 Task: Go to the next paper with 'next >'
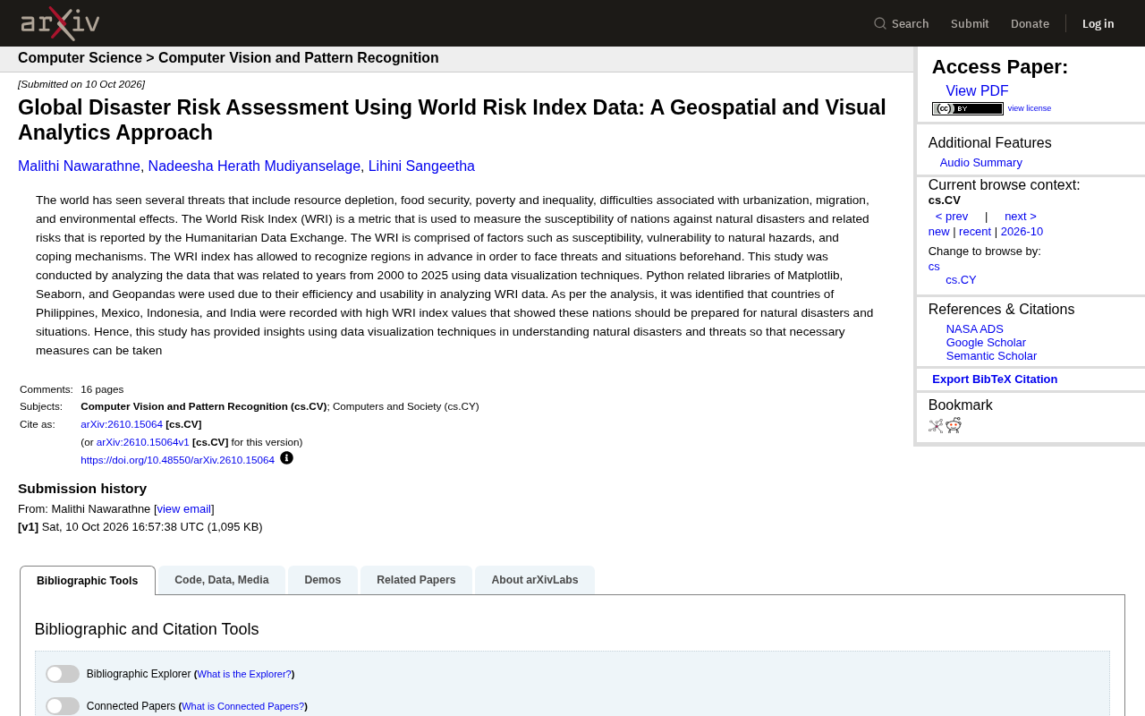click(x=1021, y=217)
